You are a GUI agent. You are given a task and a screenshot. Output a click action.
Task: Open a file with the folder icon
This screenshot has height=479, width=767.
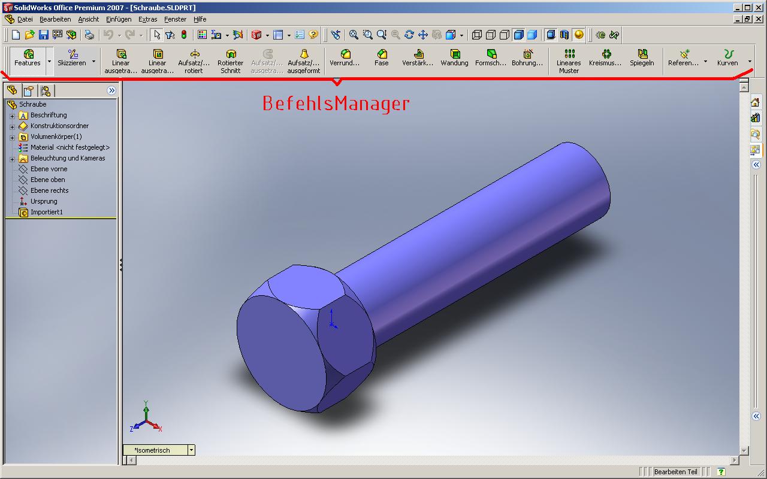pos(29,35)
